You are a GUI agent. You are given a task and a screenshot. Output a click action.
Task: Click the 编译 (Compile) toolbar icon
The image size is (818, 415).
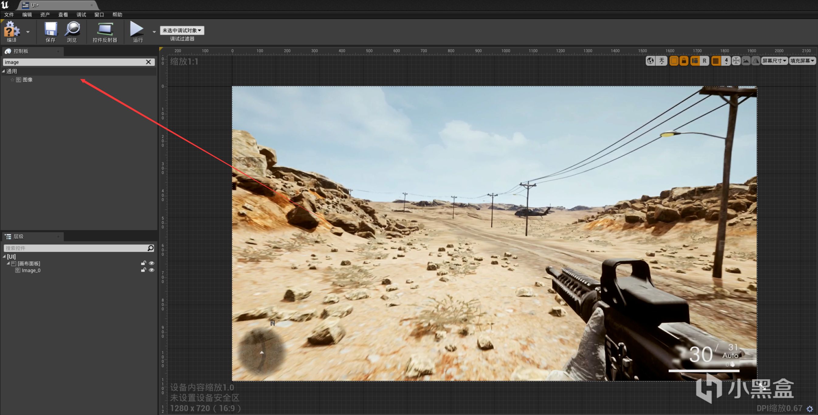pyautogui.click(x=12, y=31)
